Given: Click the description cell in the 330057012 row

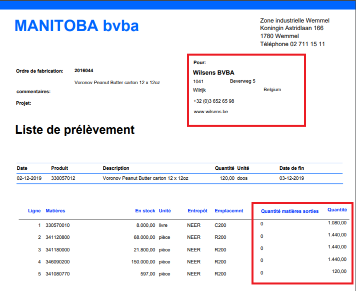Looking at the screenshot, I should pyautogui.click(x=145, y=178).
